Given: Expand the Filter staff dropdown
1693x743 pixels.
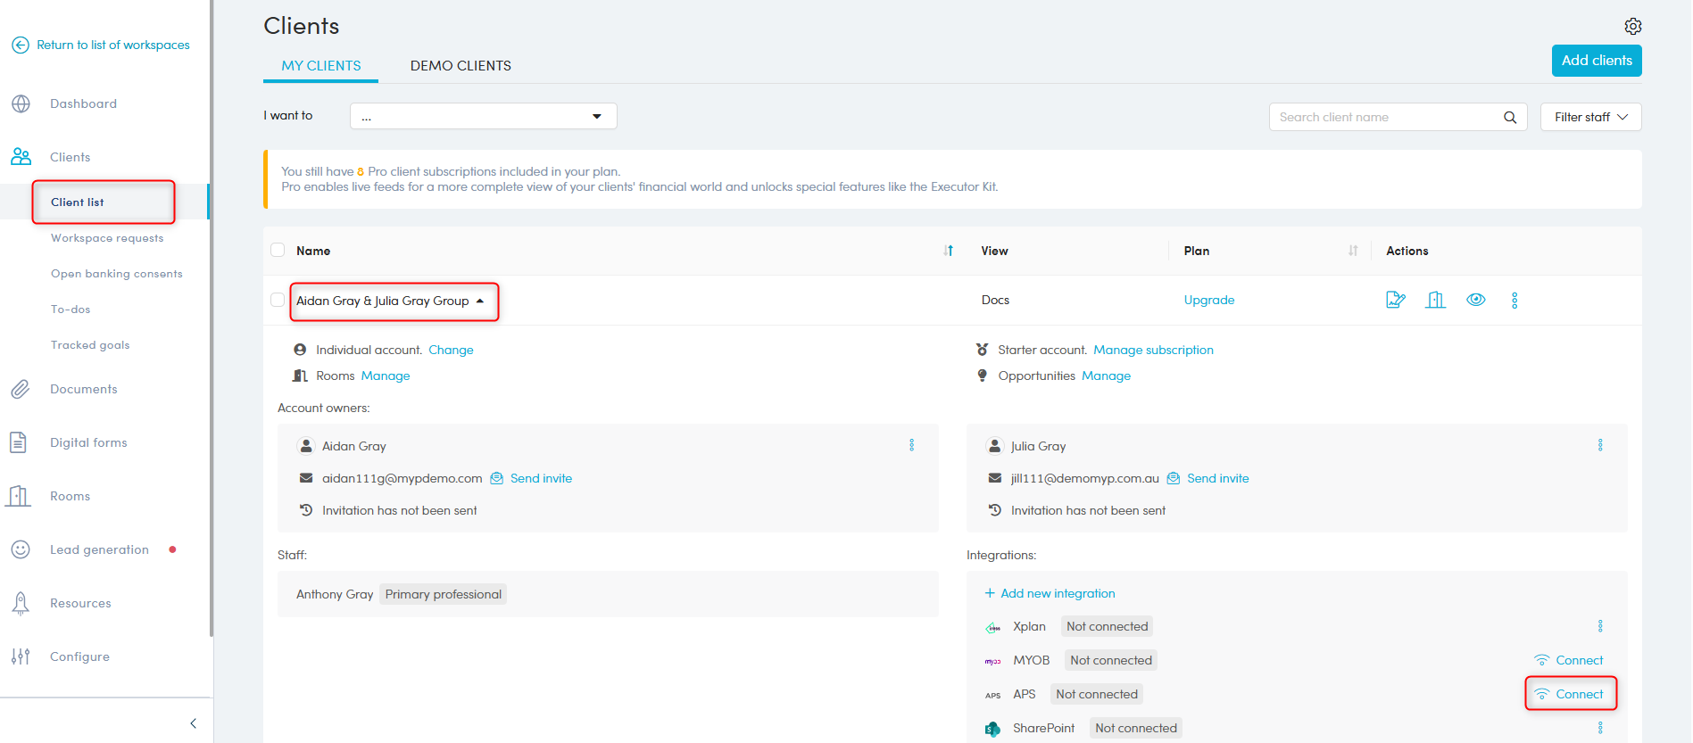Looking at the screenshot, I should tap(1590, 117).
